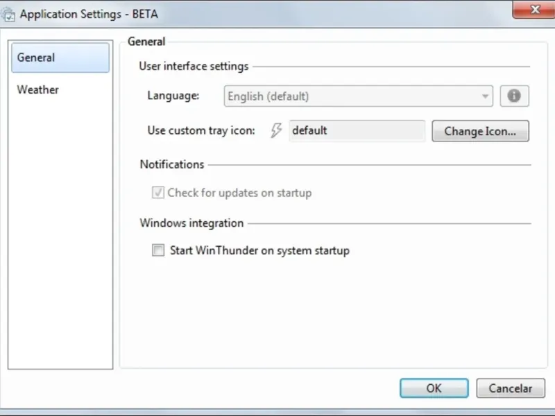This screenshot has width=555, height=416.
Task: Toggle the Check for updates on startup checkbox
Action: [158, 193]
